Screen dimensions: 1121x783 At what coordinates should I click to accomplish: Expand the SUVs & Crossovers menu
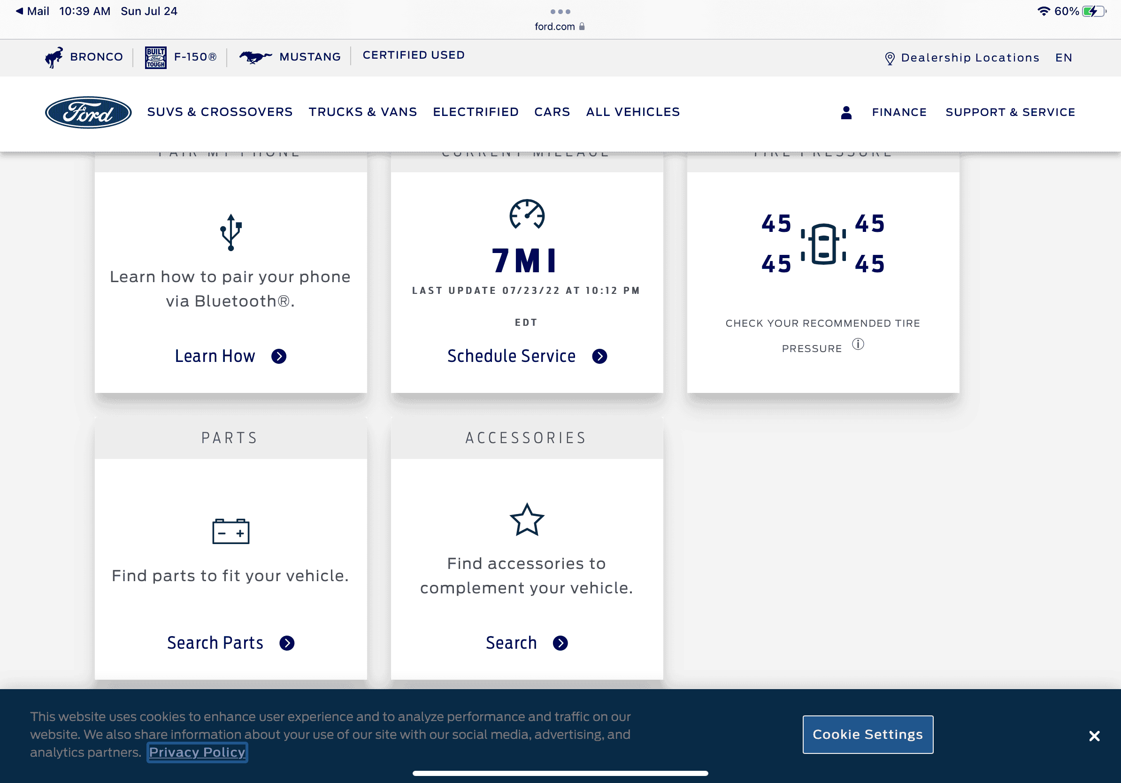tap(220, 112)
